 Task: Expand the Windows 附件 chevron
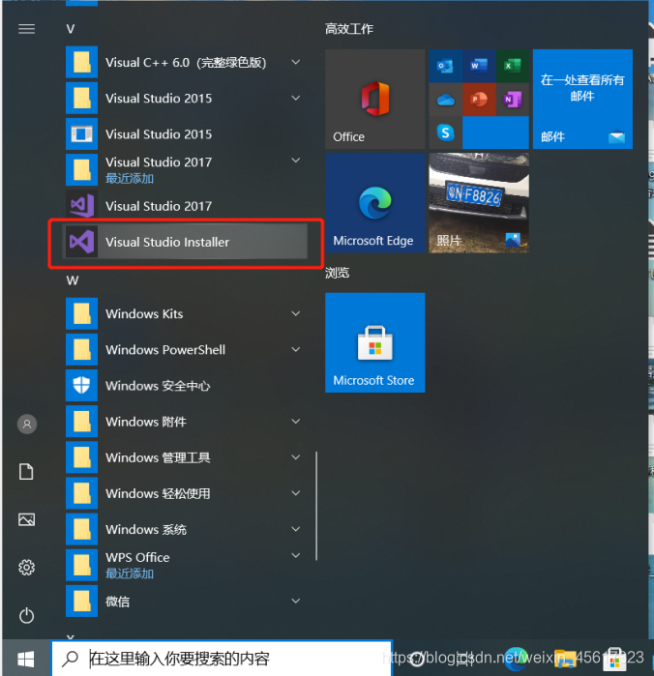(295, 422)
